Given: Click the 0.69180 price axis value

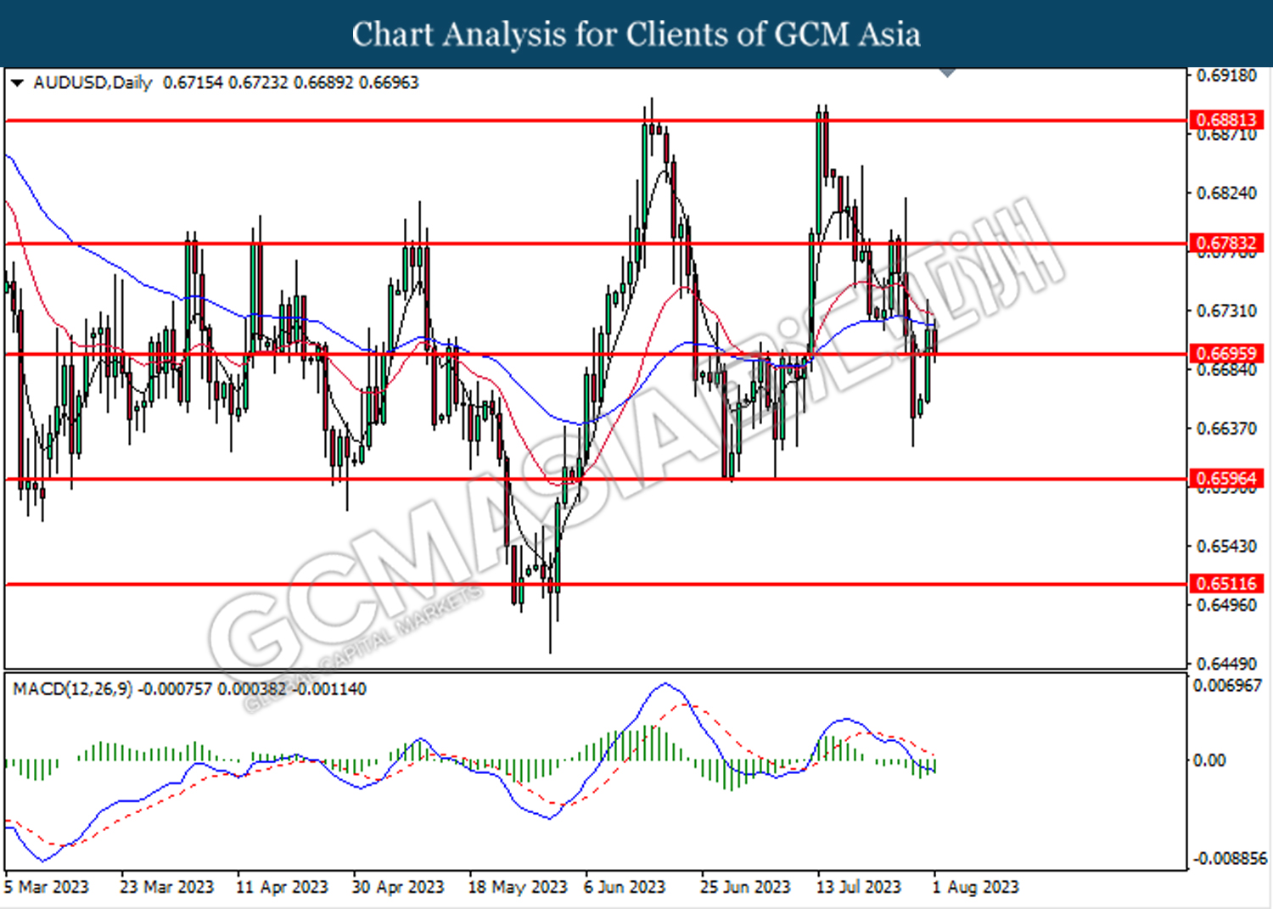Looking at the screenshot, I should click(1226, 76).
